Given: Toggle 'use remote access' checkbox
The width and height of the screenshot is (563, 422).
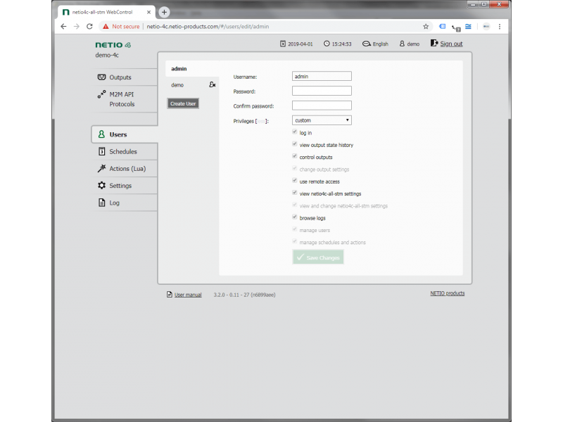Looking at the screenshot, I should coord(295,181).
